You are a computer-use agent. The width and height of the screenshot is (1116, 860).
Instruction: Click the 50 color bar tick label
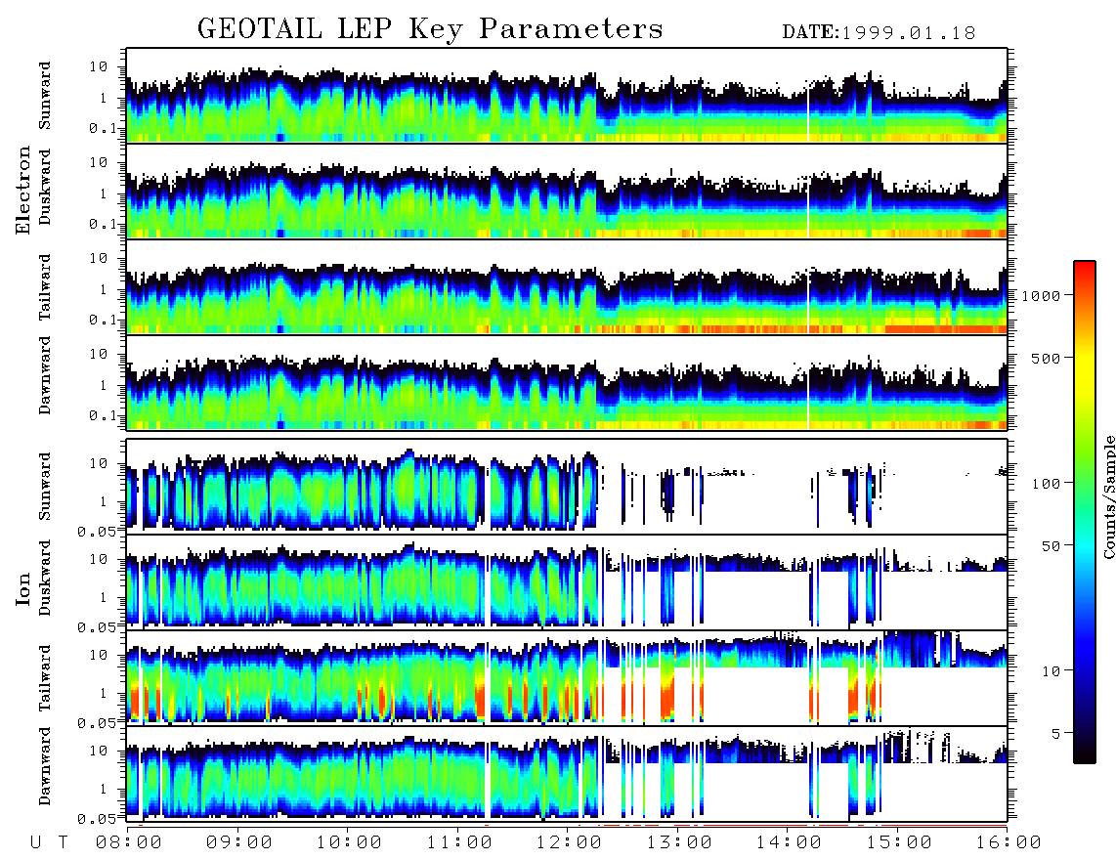coord(1052,546)
